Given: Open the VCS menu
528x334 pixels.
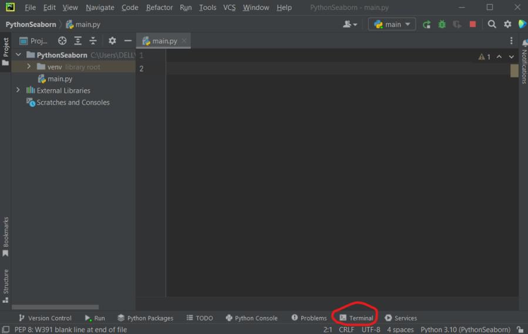Looking at the screenshot, I should [229, 8].
